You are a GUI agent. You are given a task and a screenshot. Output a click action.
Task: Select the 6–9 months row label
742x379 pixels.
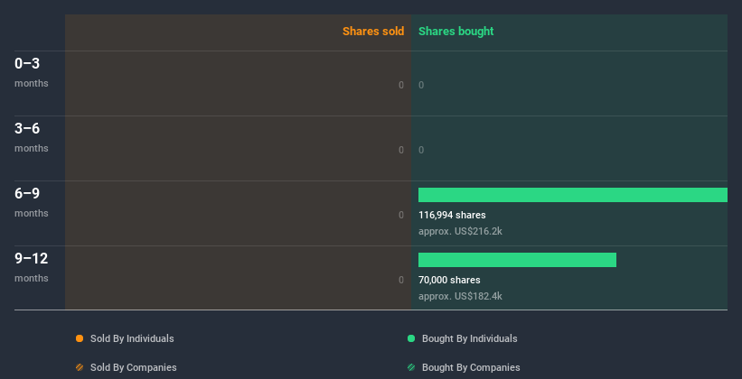[x=32, y=202]
